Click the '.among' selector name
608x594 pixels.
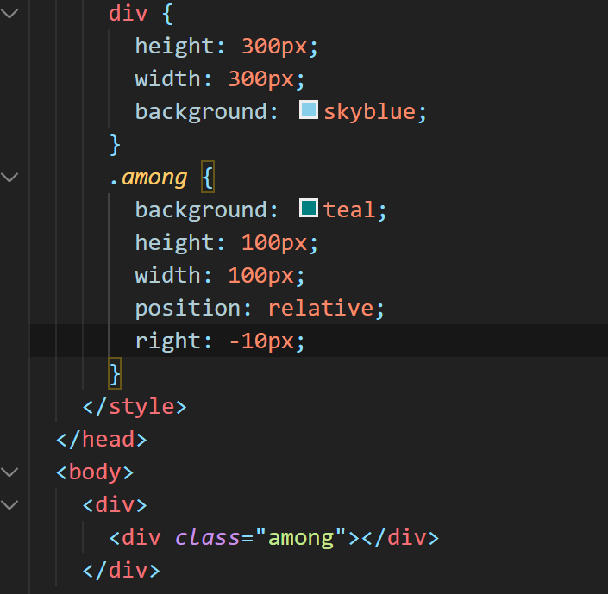[148, 178]
